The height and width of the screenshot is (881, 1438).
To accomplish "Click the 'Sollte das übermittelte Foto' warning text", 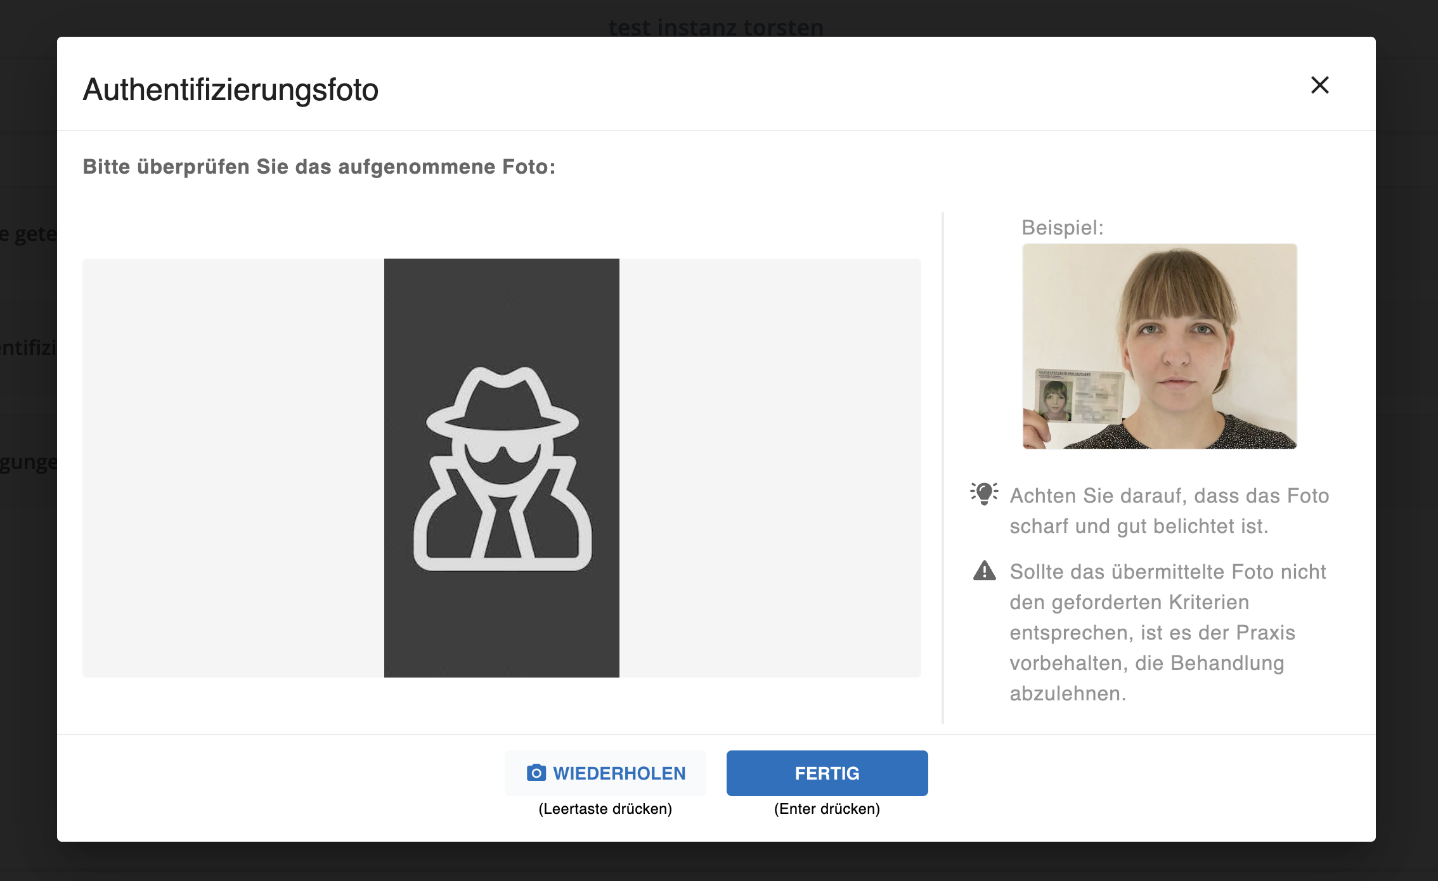I will tap(1168, 633).
